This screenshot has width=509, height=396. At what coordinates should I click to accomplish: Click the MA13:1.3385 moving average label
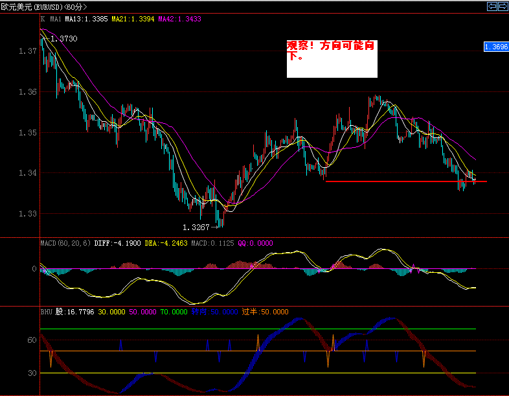point(86,19)
